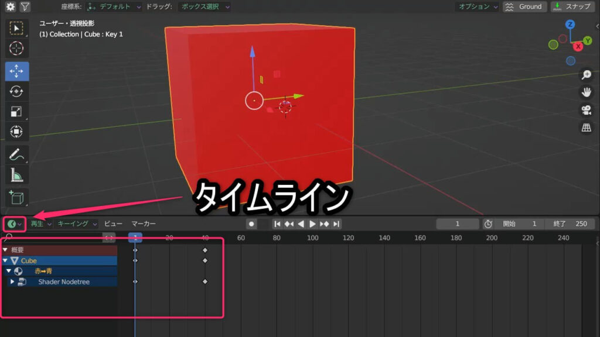Collapse the Cube channel row
The width and height of the screenshot is (600, 337).
click(x=5, y=260)
